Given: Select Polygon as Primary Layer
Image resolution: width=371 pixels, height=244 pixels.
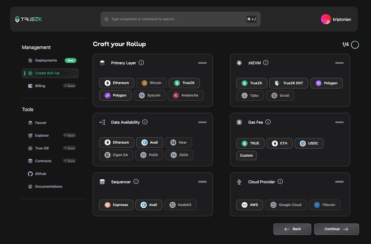Looking at the screenshot, I should (x=115, y=95).
